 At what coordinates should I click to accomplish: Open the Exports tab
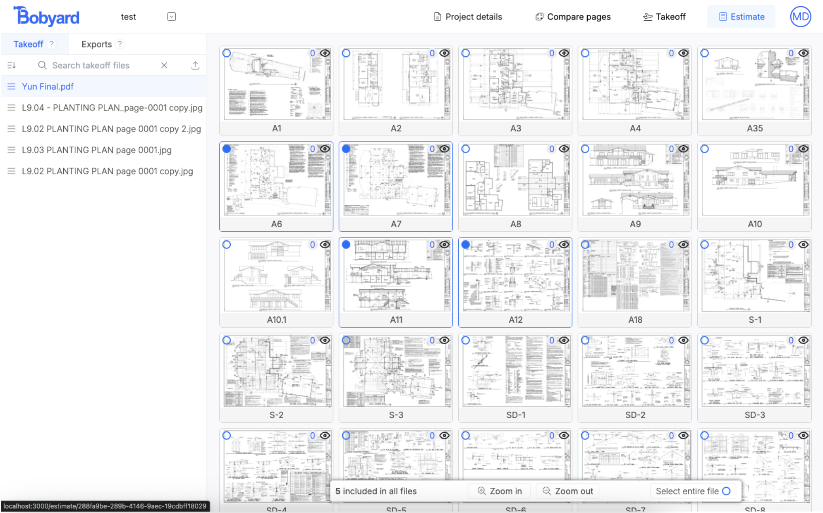(96, 44)
